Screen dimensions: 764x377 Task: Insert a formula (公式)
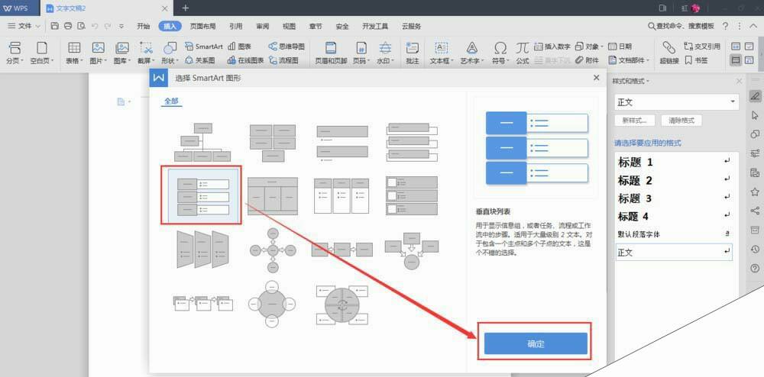tap(523, 53)
